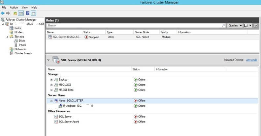The height and width of the screenshot is (136, 261).
Task: Click the search magnifier icon
Action: (223, 25)
